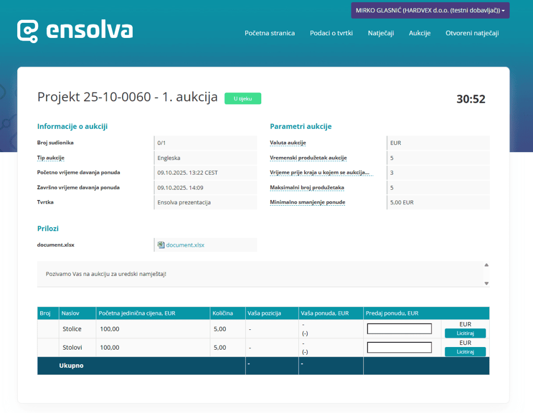Click the Vremenski produžetak aukcije label
The width and height of the screenshot is (533, 413).
[308, 158]
